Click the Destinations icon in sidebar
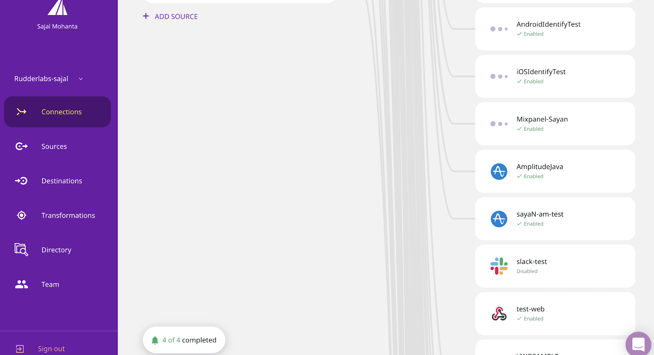The image size is (654, 355). pyautogui.click(x=22, y=181)
